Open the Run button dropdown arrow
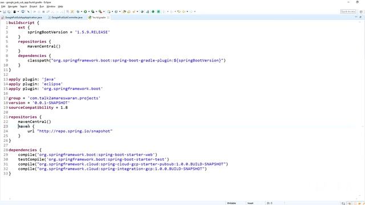 [89, 11]
